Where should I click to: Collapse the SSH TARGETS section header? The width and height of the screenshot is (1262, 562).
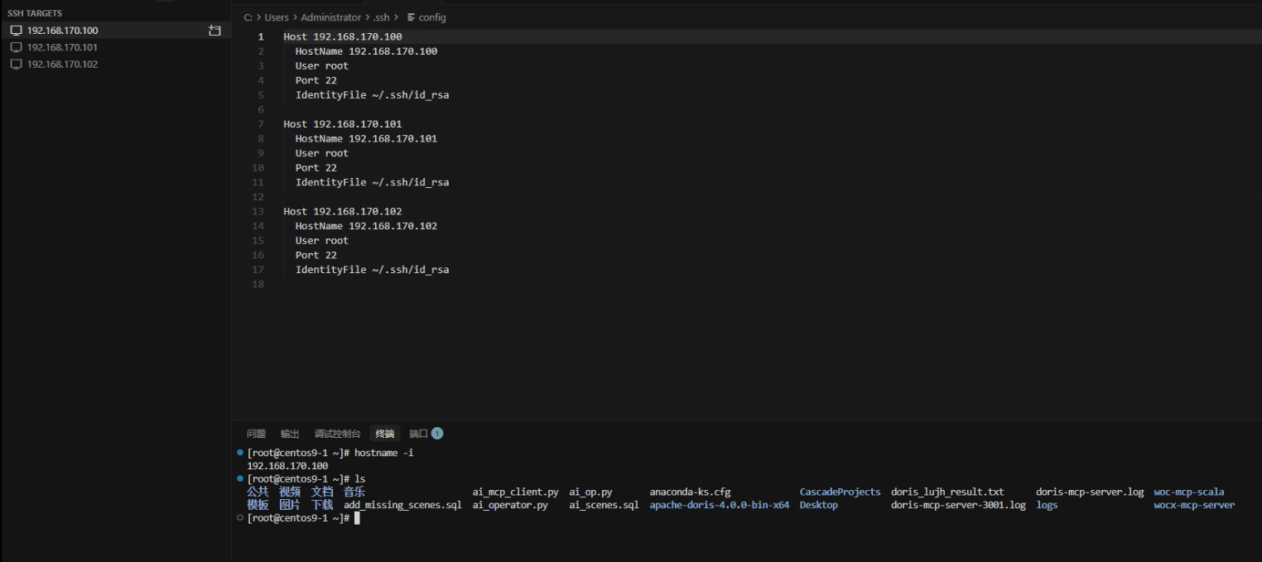click(35, 13)
